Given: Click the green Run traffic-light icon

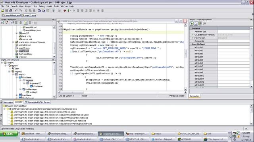Looking at the screenshot, I should click(68, 11).
